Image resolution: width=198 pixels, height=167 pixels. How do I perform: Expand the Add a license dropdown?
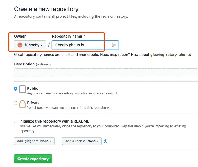tap(82, 141)
